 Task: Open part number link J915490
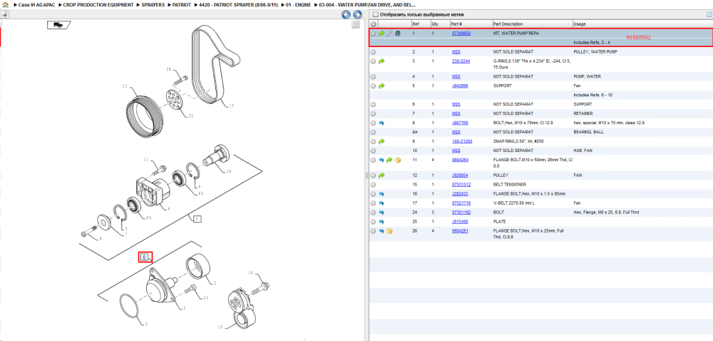(x=460, y=222)
